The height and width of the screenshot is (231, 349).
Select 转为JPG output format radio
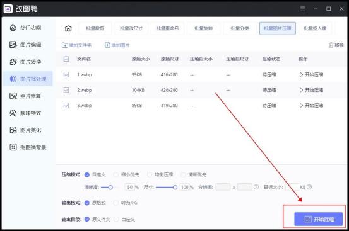(x=116, y=203)
